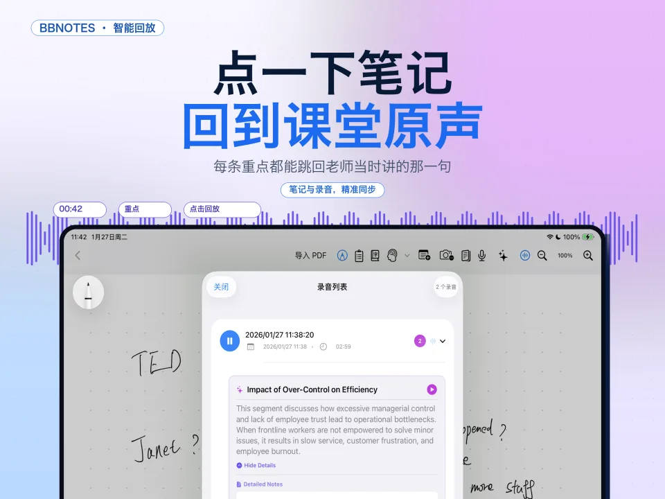
Task: Open the dictionary book icon
Action: 375,256
